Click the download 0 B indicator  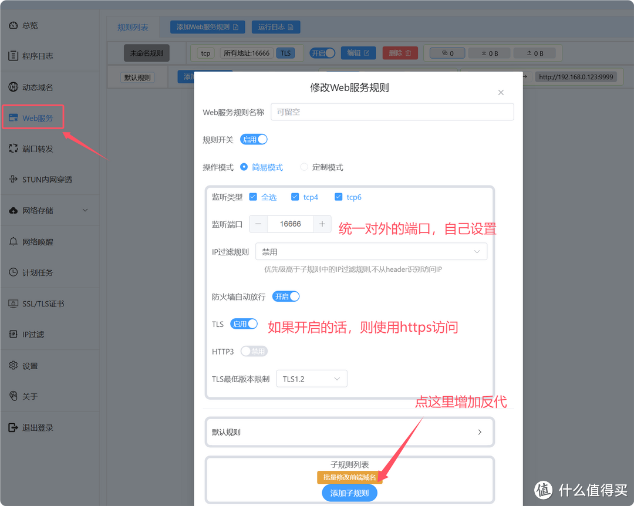(490, 53)
